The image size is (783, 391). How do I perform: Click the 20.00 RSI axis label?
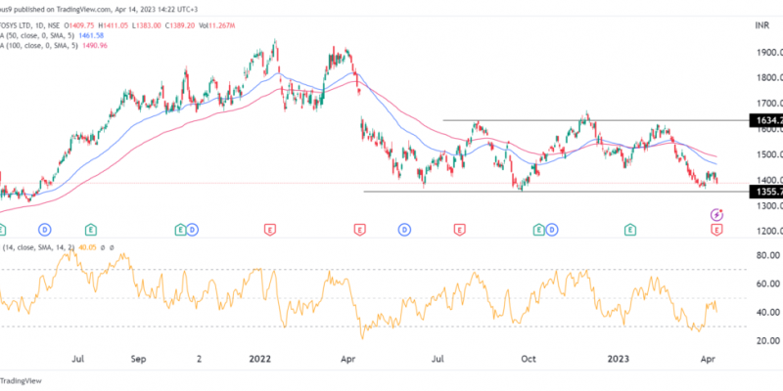[x=769, y=340]
